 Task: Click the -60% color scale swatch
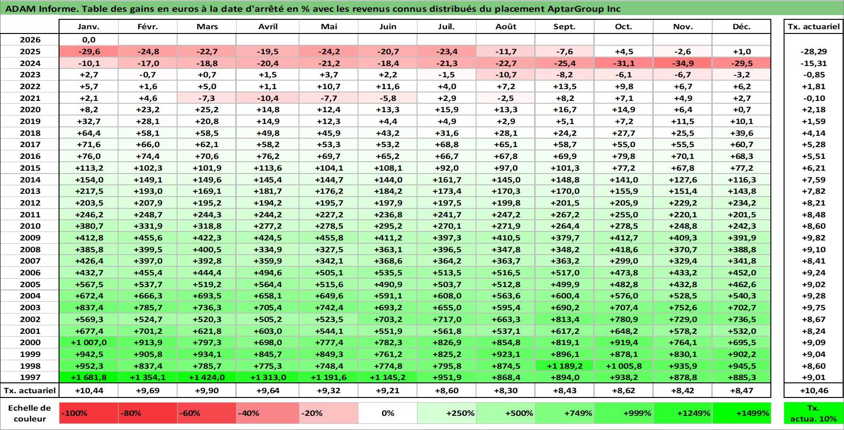207,413
